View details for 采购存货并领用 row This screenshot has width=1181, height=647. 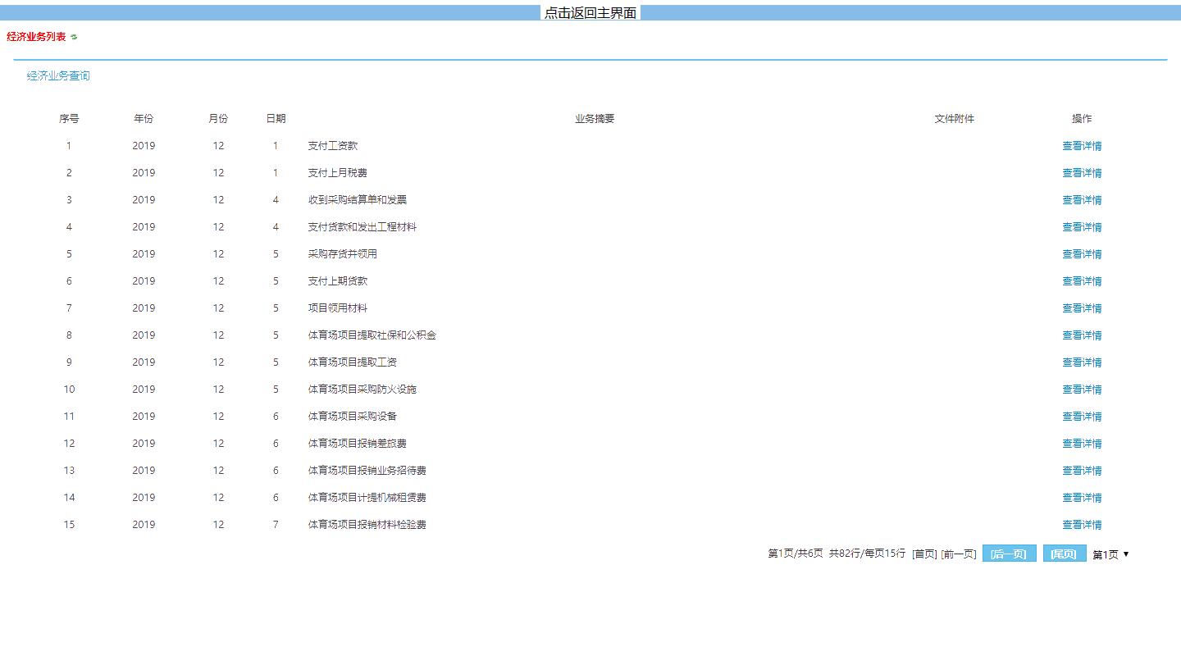(x=1082, y=254)
